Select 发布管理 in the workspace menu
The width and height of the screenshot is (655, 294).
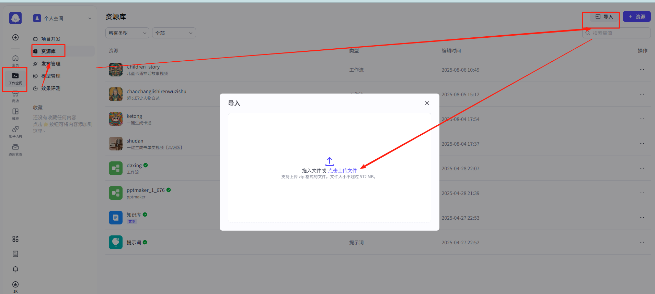[51, 64]
